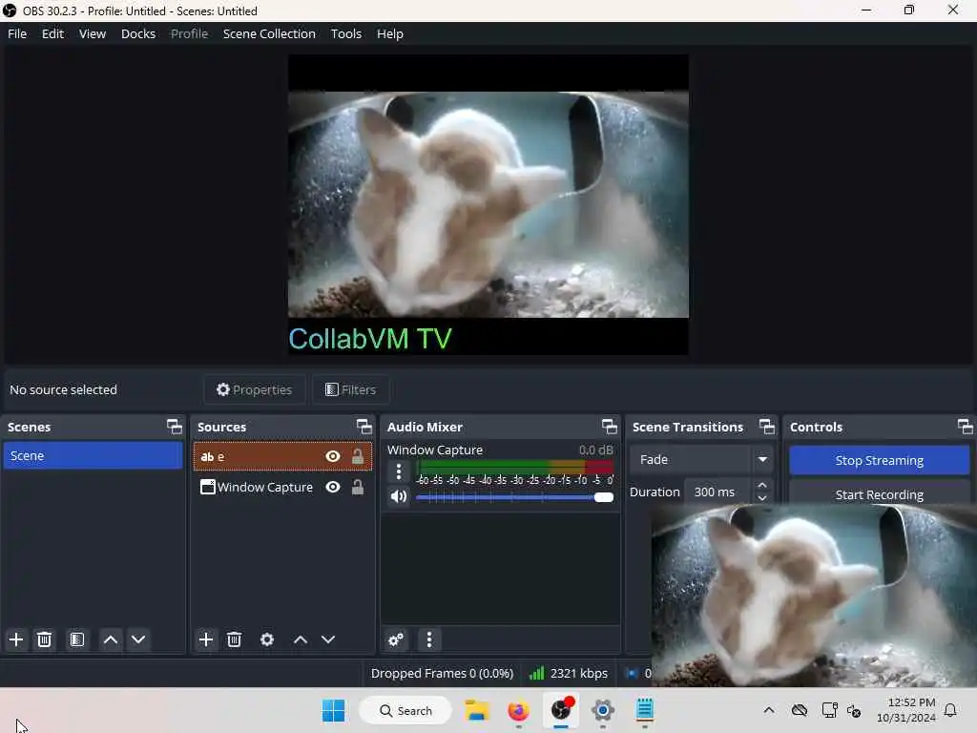This screenshot has width=977, height=733.
Task: Move scene down with arrow
Action: point(138,639)
